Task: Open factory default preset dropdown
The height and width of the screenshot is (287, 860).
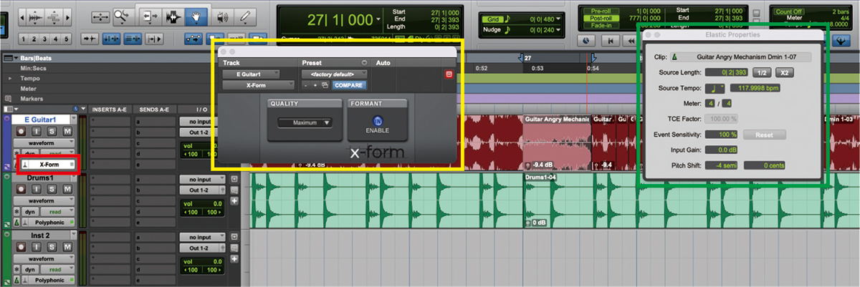Action: [x=335, y=74]
